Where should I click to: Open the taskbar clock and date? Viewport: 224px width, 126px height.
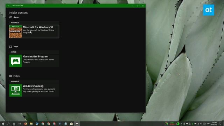click(214, 124)
